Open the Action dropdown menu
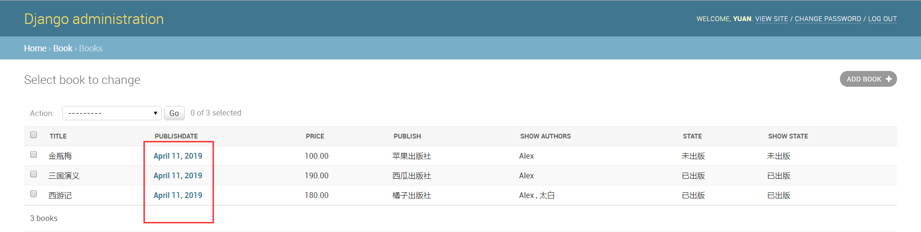 click(x=112, y=113)
